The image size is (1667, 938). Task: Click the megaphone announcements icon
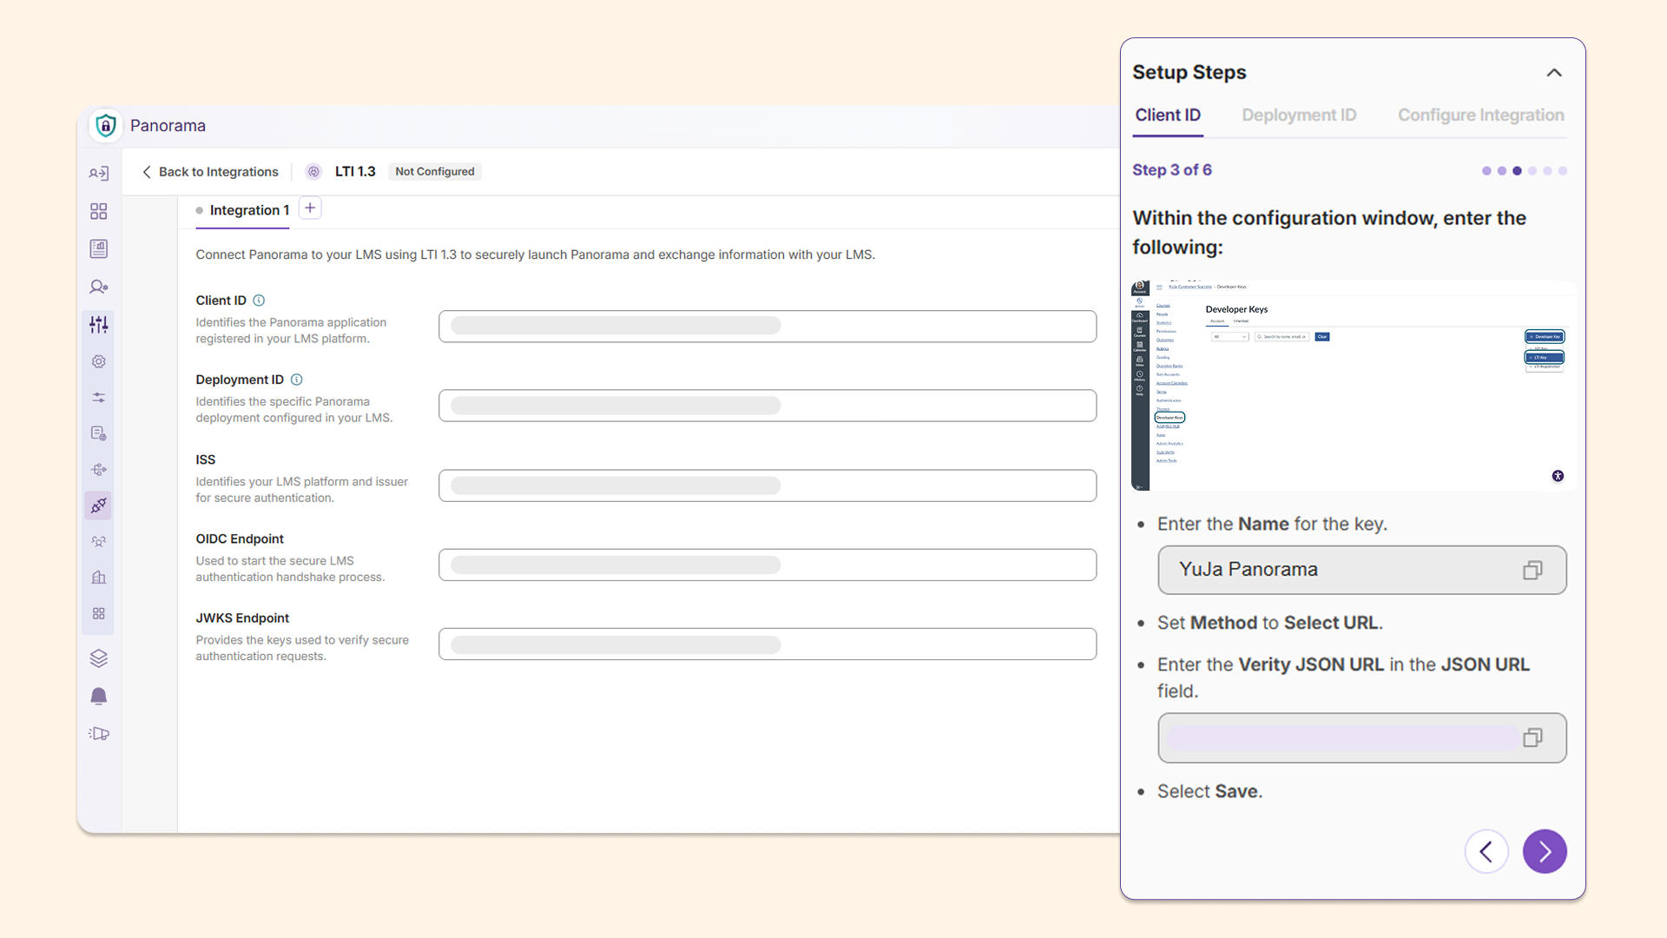click(99, 734)
